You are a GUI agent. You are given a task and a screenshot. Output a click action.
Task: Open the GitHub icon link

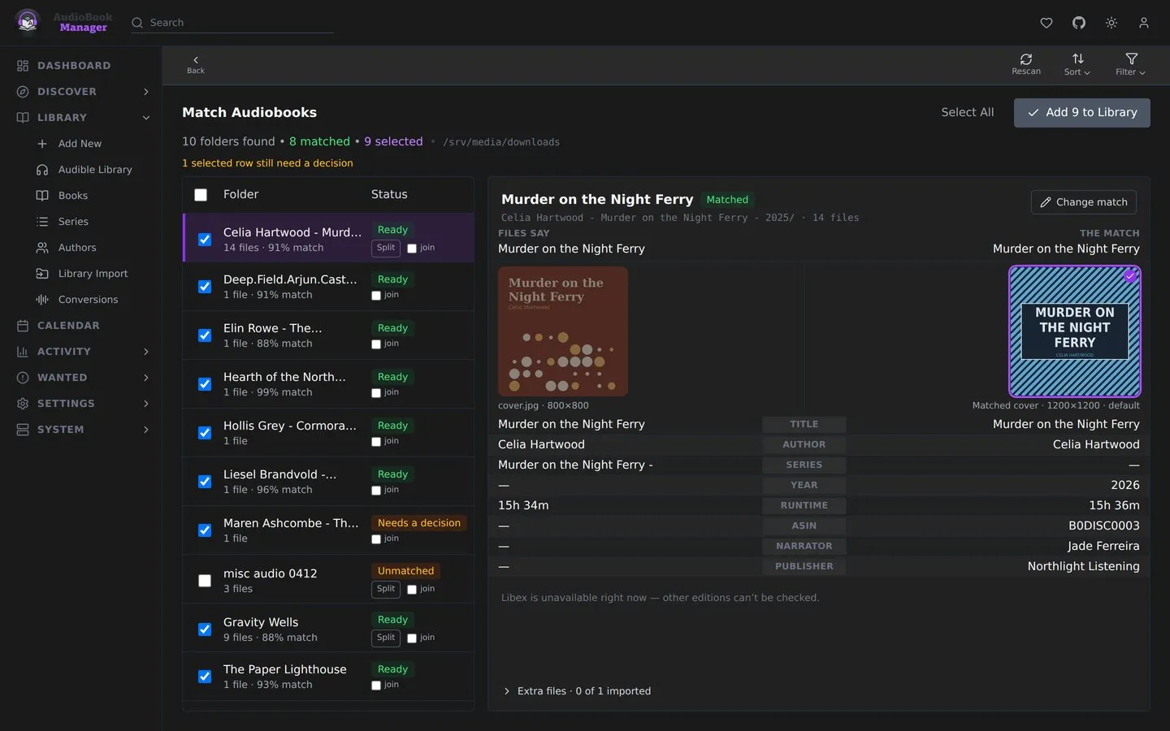coord(1079,23)
